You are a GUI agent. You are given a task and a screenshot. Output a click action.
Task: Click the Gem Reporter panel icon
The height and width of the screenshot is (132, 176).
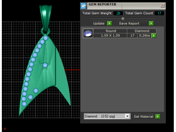(x=84, y=6)
